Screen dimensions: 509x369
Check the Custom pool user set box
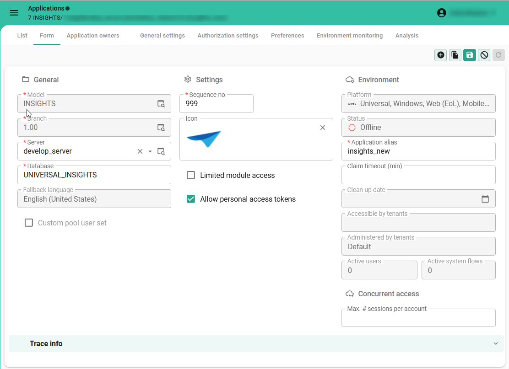pyautogui.click(x=29, y=223)
